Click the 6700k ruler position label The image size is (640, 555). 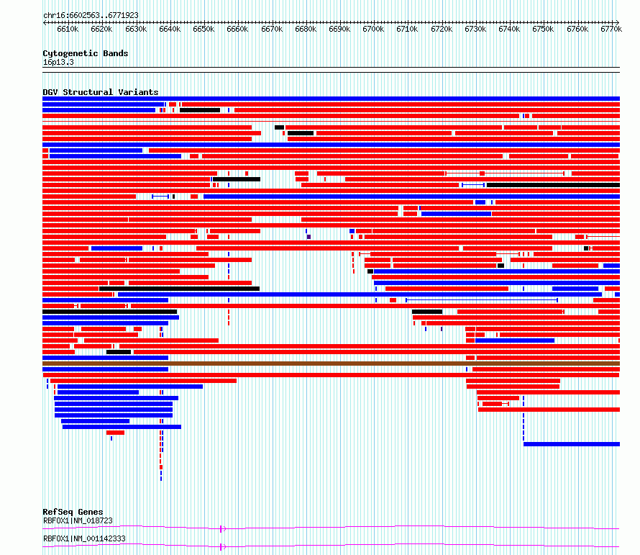tap(373, 29)
